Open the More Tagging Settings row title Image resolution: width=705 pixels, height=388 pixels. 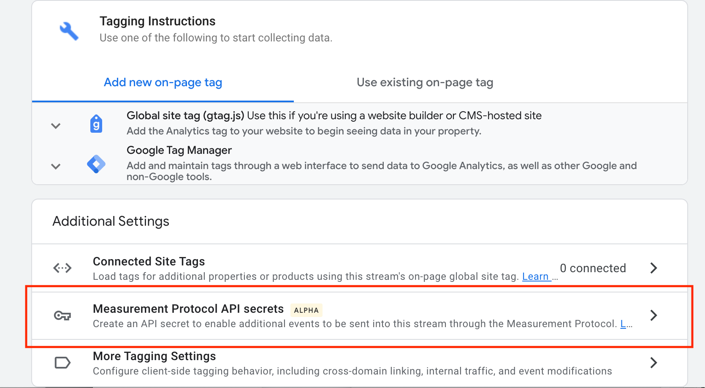pos(155,356)
